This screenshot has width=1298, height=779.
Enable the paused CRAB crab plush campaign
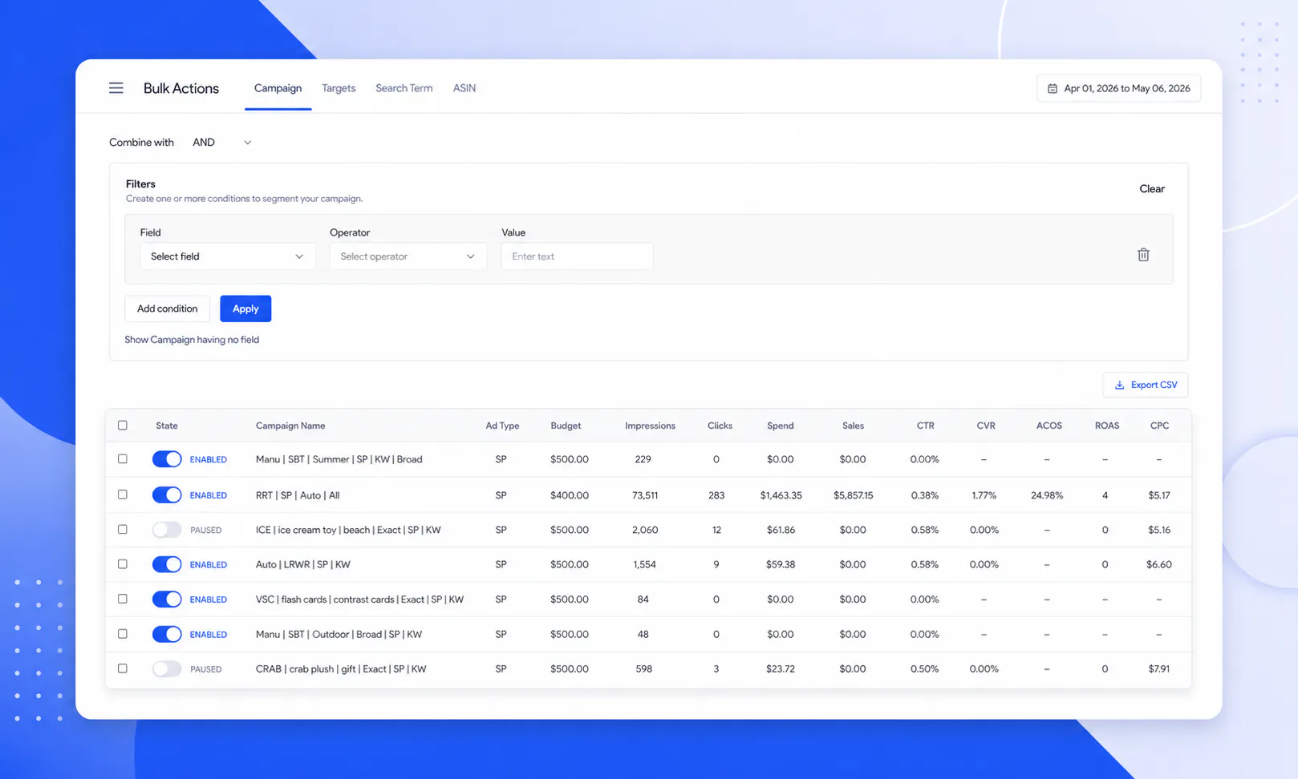point(167,669)
